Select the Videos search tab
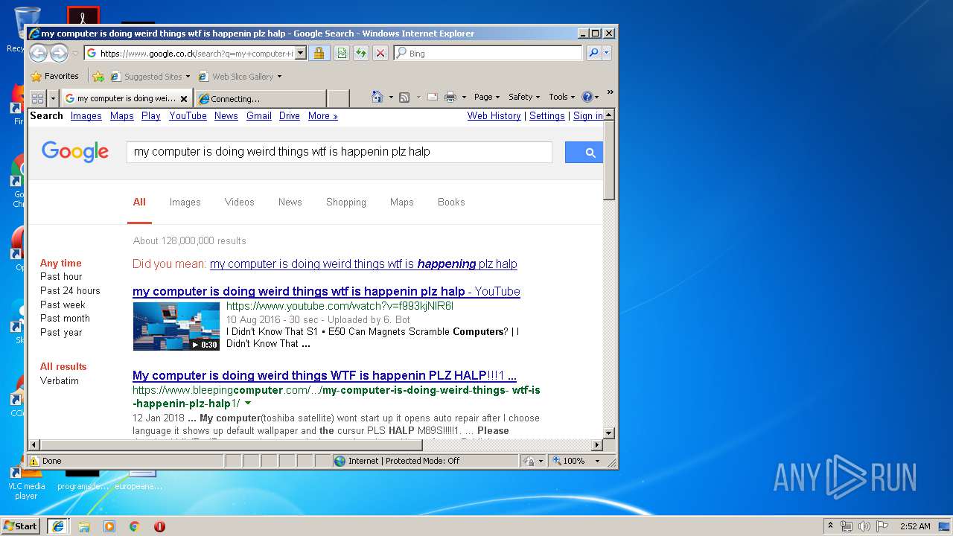 (x=240, y=202)
